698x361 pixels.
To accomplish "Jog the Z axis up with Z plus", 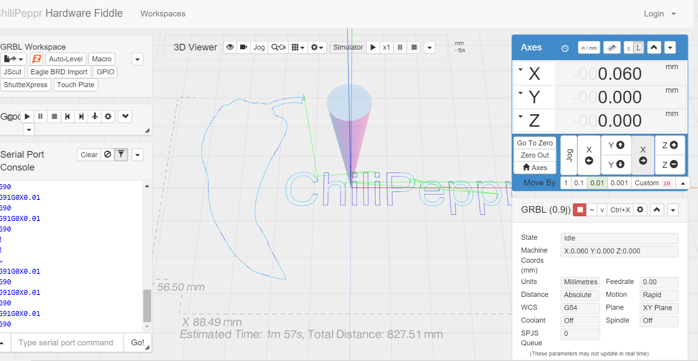I will pyautogui.click(x=670, y=145).
